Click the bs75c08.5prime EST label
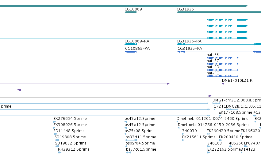Viewport: 261px width, 154px height. tap(140, 131)
